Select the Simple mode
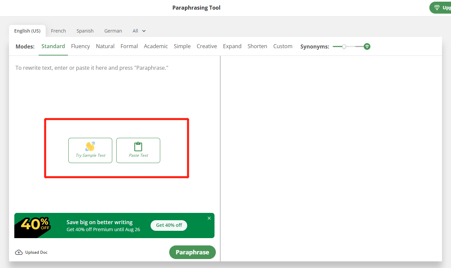Image resolution: width=451 pixels, height=268 pixels. pos(182,46)
